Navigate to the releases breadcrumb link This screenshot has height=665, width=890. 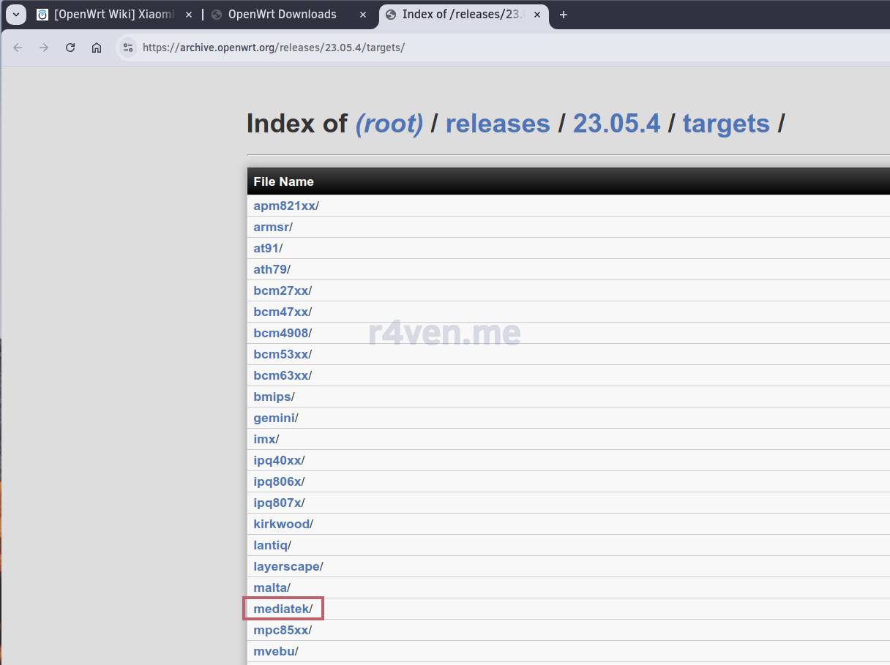(497, 124)
